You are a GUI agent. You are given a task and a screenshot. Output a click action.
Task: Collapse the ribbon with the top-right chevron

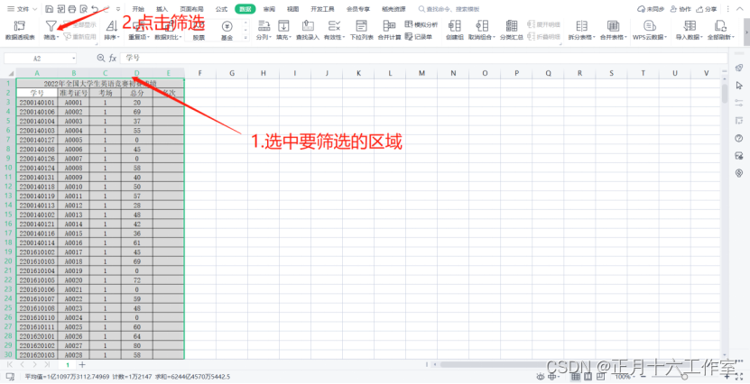click(739, 9)
